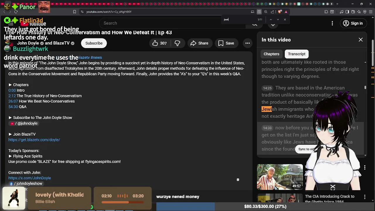The height and width of the screenshot is (211, 375).
Task: Open the media control music note icon
Action: [x=341, y=12]
